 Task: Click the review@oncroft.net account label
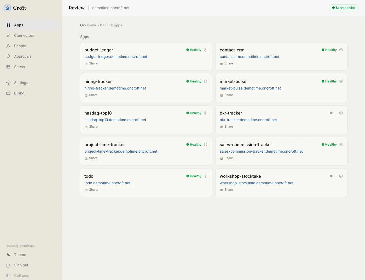20,246
